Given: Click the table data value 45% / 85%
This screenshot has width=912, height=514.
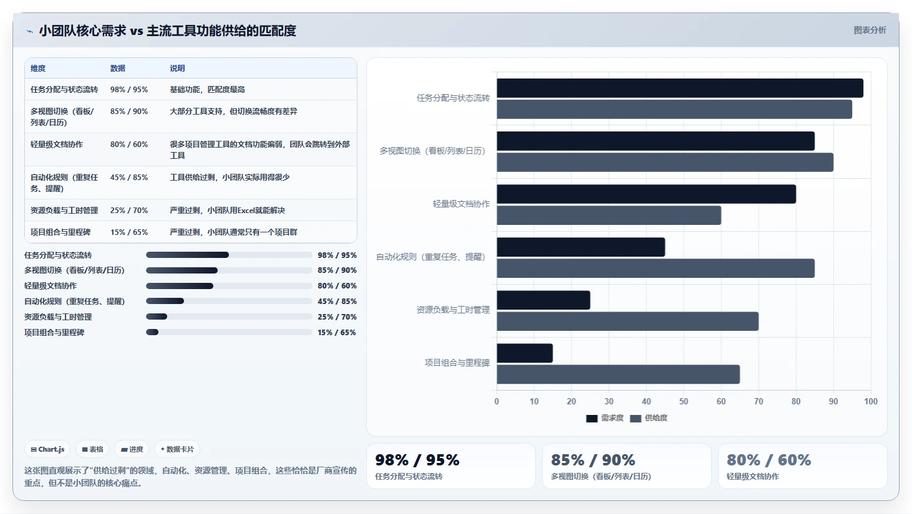Looking at the screenshot, I should coord(129,178).
